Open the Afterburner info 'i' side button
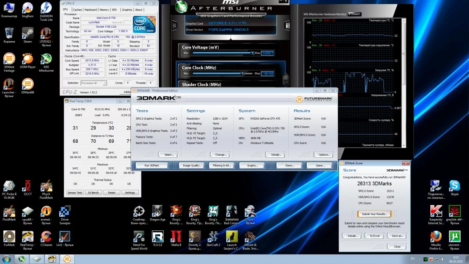Viewport: 469px width, 264px height. pos(287,26)
